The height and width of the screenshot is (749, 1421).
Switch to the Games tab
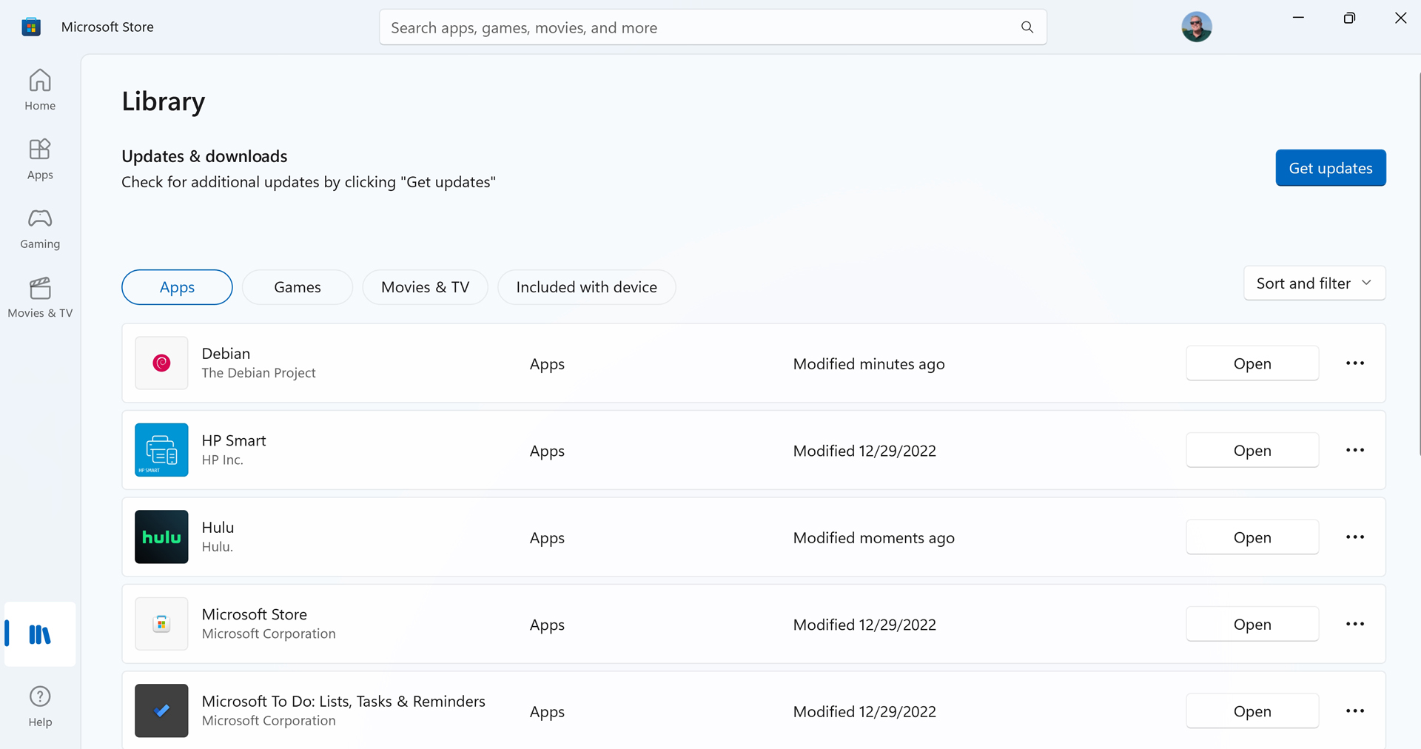(x=297, y=287)
